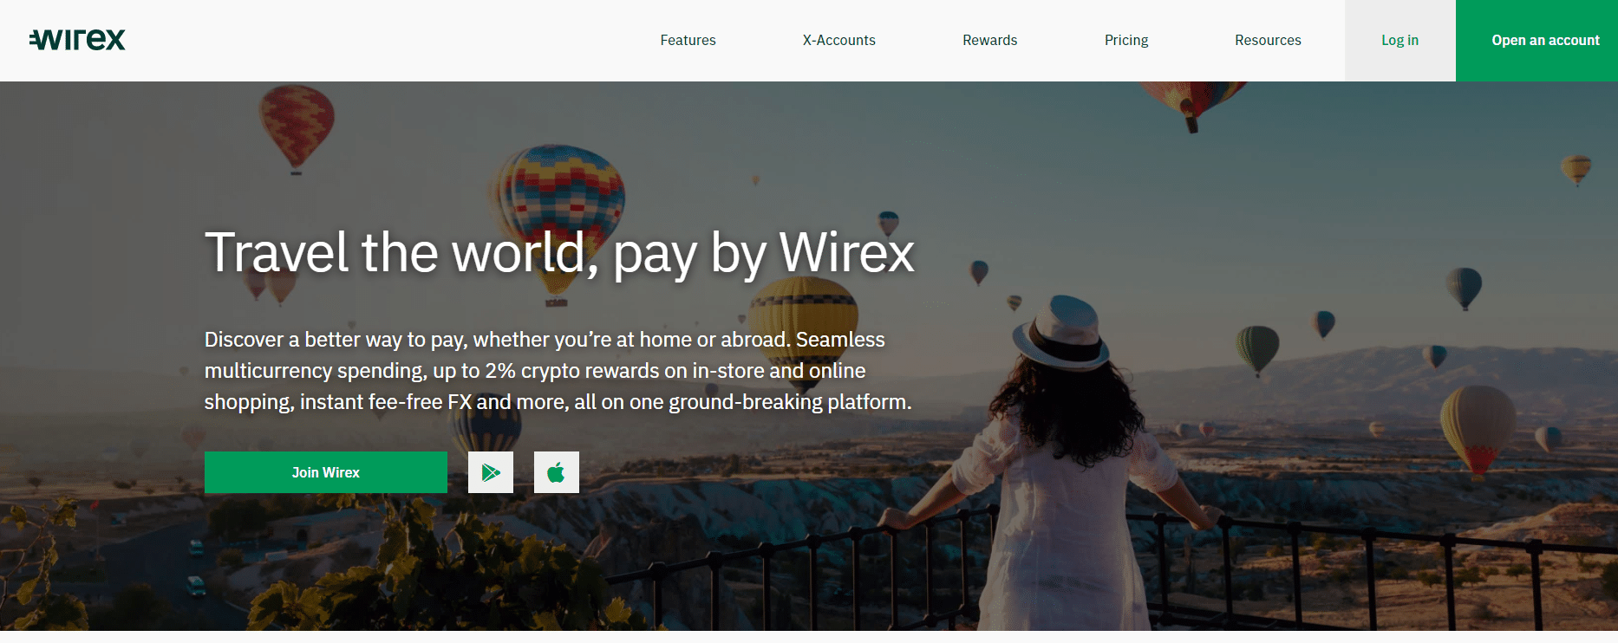
Task: Open the Google Play store icon
Action: point(491,472)
